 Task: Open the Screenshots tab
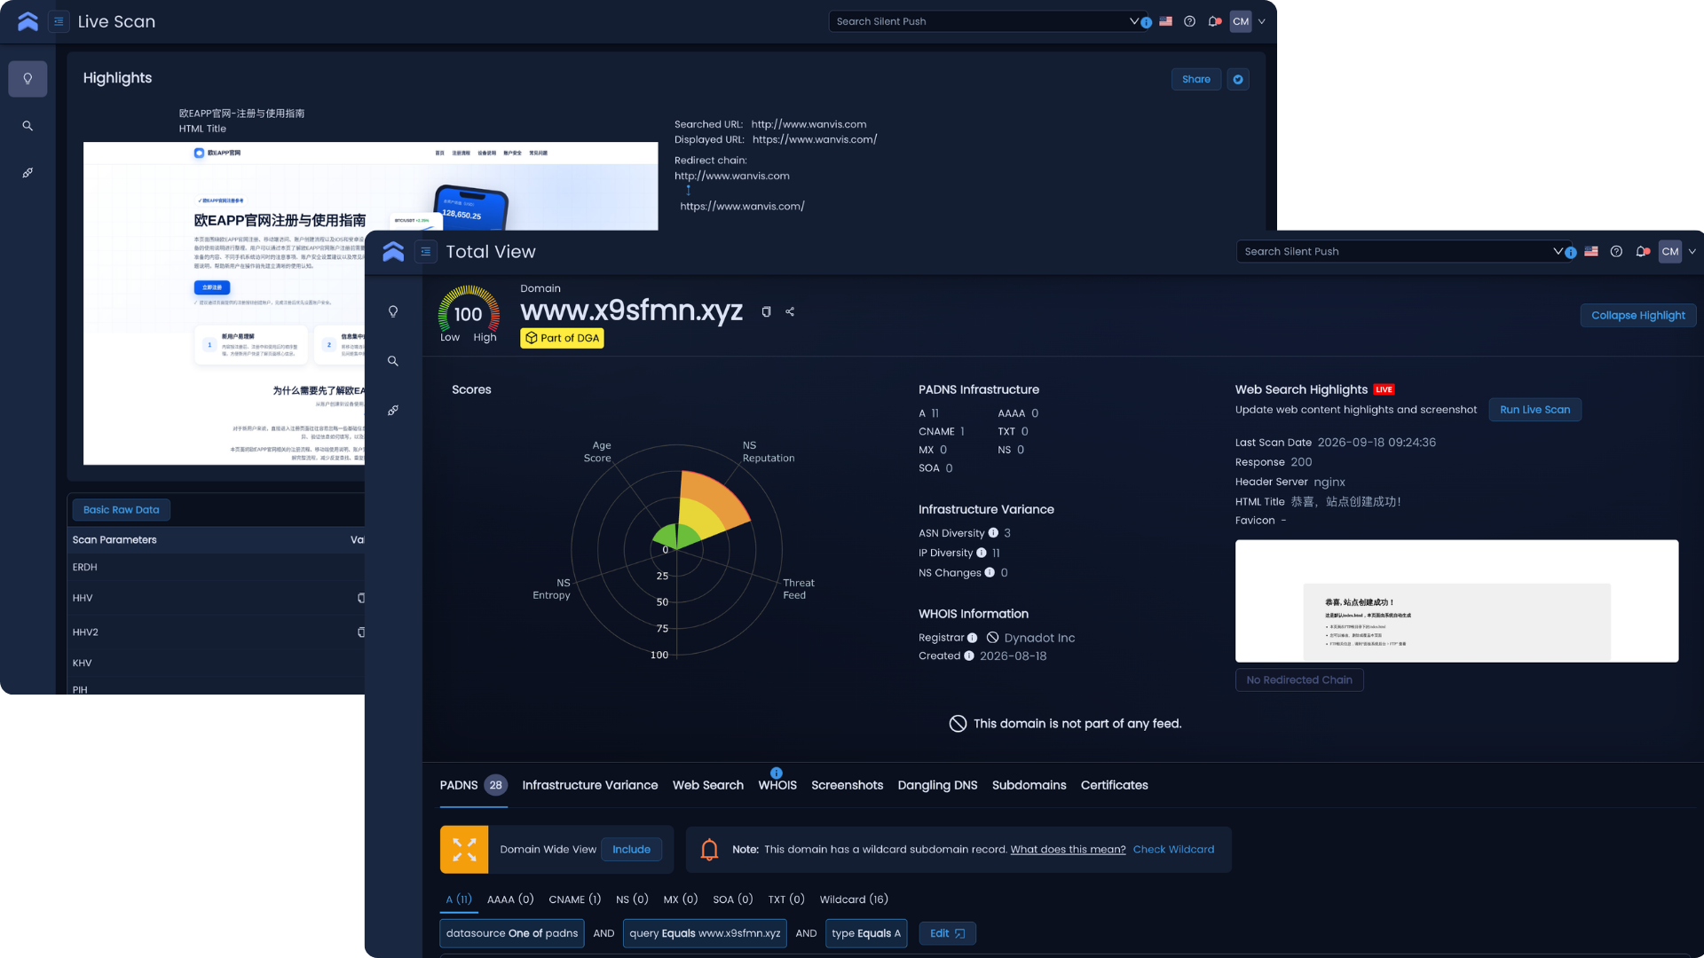pyautogui.click(x=847, y=785)
